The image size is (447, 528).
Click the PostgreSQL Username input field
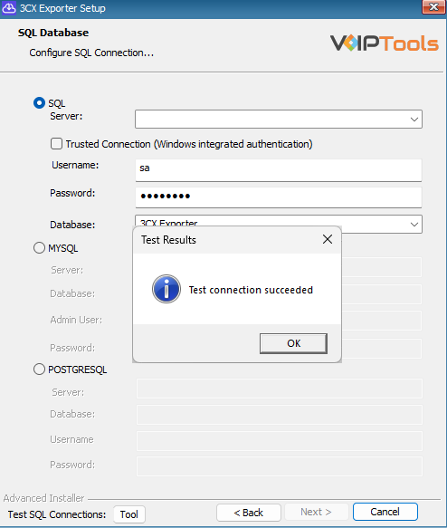tap(280, 441)
